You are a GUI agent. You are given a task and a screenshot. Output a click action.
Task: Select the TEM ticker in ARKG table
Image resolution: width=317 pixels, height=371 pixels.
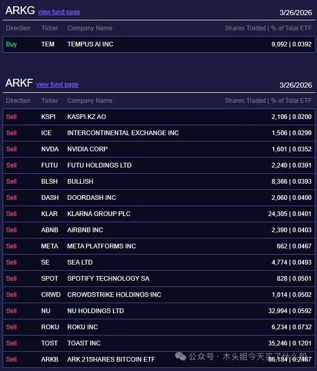pyautogui.click(x=48, y=44)
